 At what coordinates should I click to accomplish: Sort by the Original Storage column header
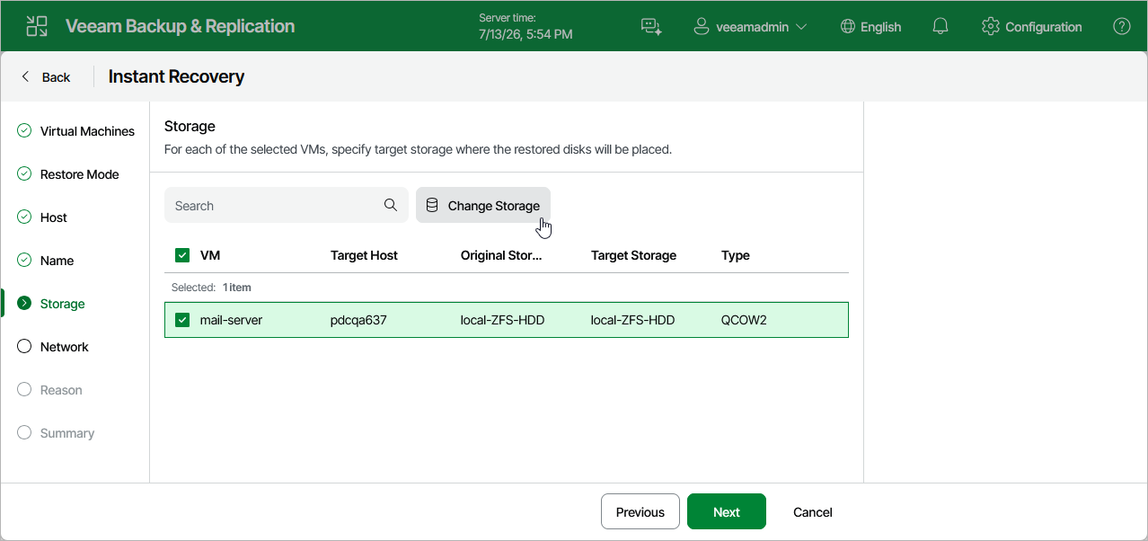pos(501,255)
